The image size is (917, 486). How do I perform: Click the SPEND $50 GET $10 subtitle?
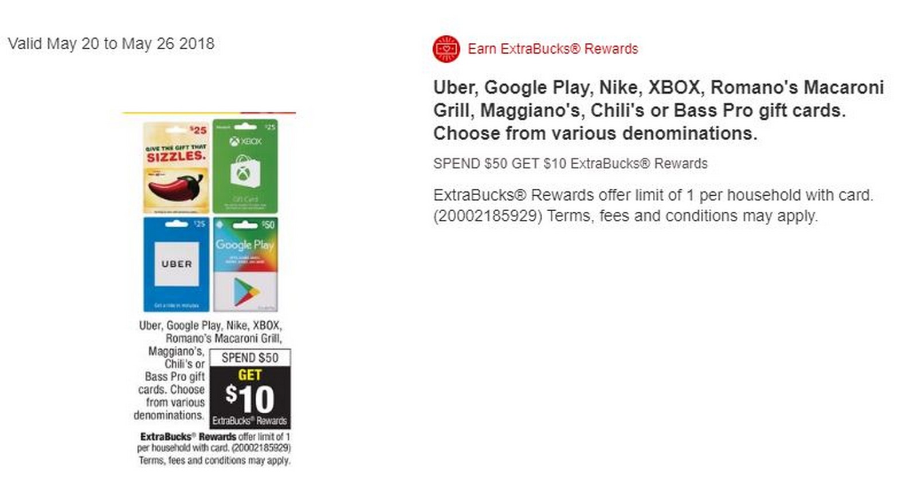tap(570, 163)
